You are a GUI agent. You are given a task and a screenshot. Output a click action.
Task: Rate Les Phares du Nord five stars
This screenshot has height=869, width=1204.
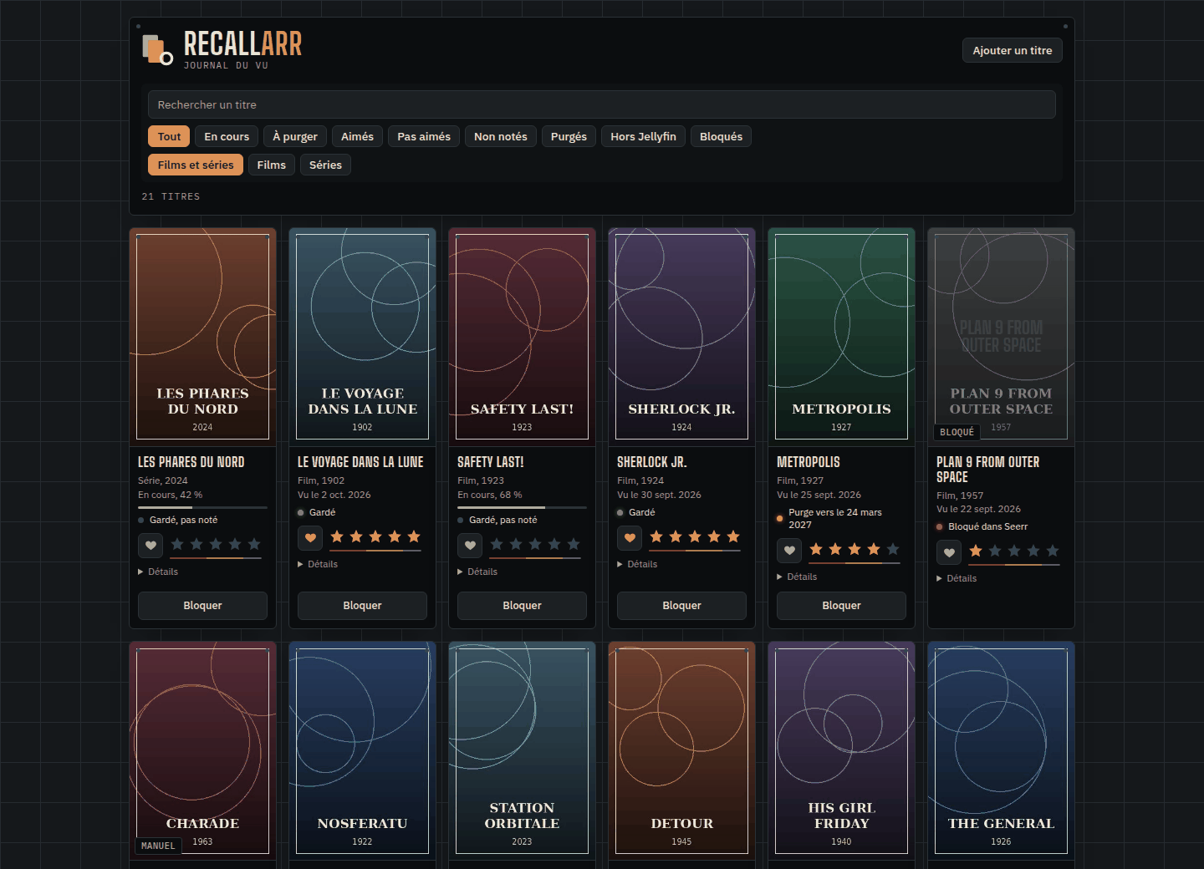(x=254, y=545)
